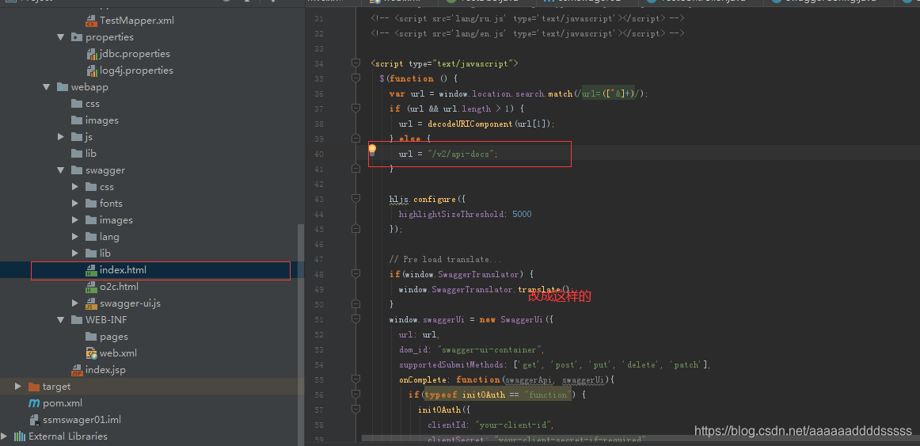Image resolution: width=920 pixels, height=446 pixels.
Task: Select the css folder directly under webapp
Action: [93, 104]
